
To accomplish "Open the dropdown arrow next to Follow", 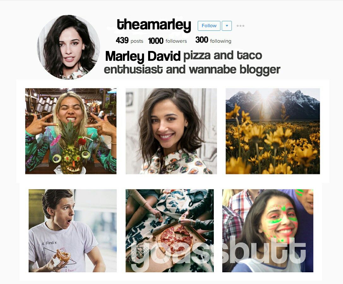I will pyautogui.click(x=227, y=26).
